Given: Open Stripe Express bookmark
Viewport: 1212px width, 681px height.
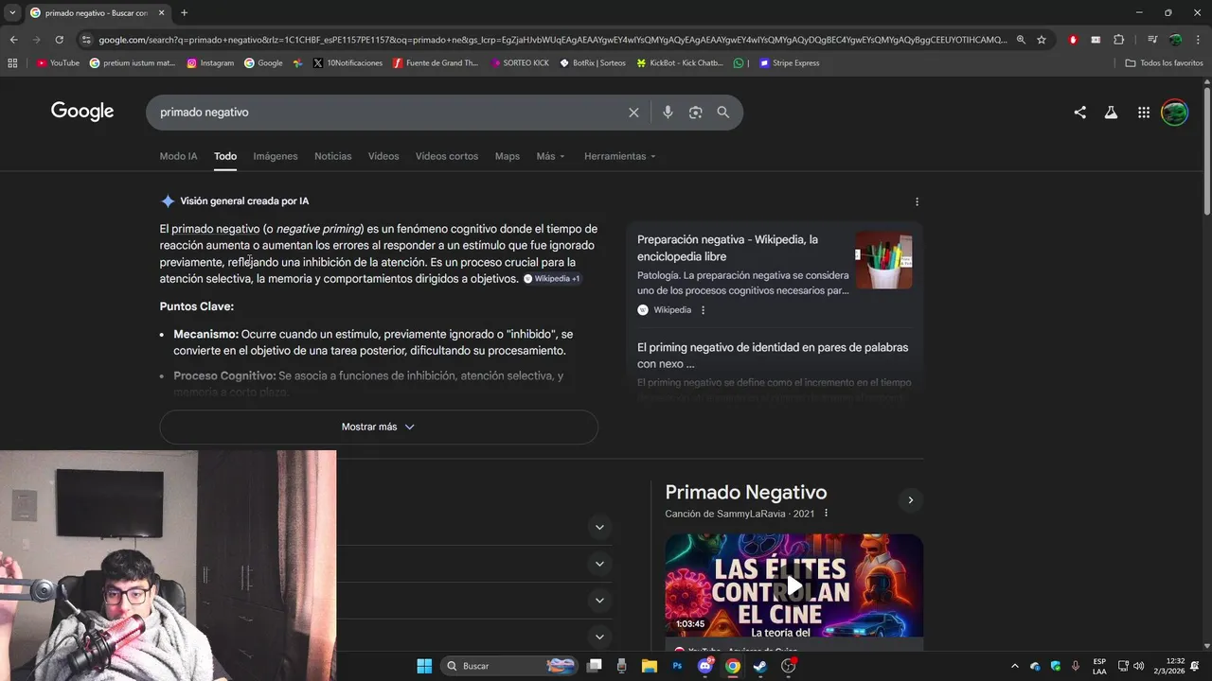Looking at the screenshot, I should click(x=789, y=63).
